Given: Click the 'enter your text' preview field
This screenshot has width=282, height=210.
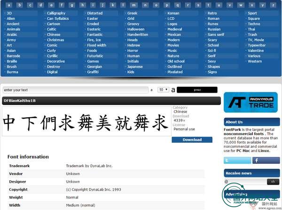Looking at the screenshot, I should 76,90.
